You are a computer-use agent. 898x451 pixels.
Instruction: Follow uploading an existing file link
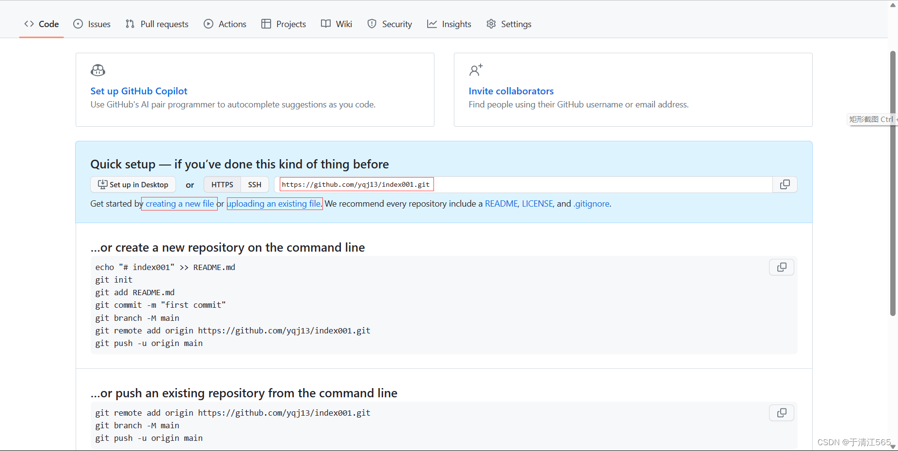[x=275, y=204]
